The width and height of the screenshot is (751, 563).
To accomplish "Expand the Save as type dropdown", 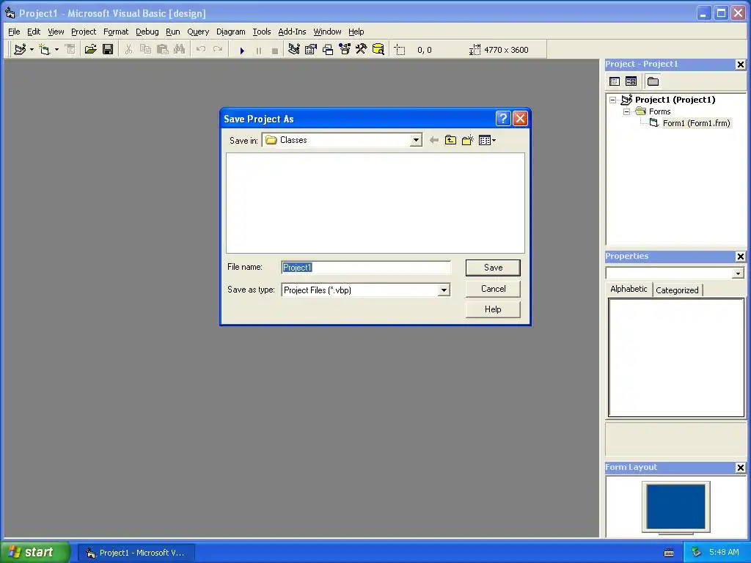I will point(444,290).
